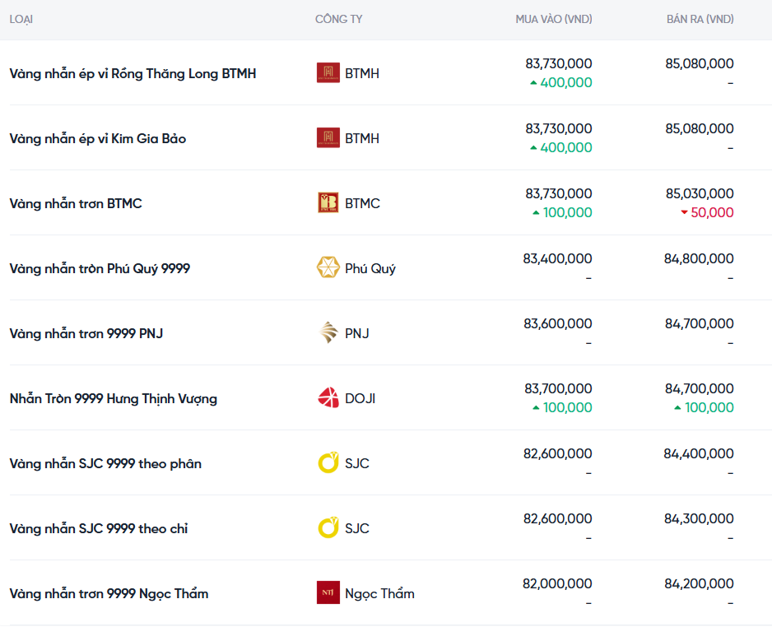The image size is (772, 627).
Task: Click PNJ sell price 84,700,000
Action: pyautogui.click(x=700, y=323)
